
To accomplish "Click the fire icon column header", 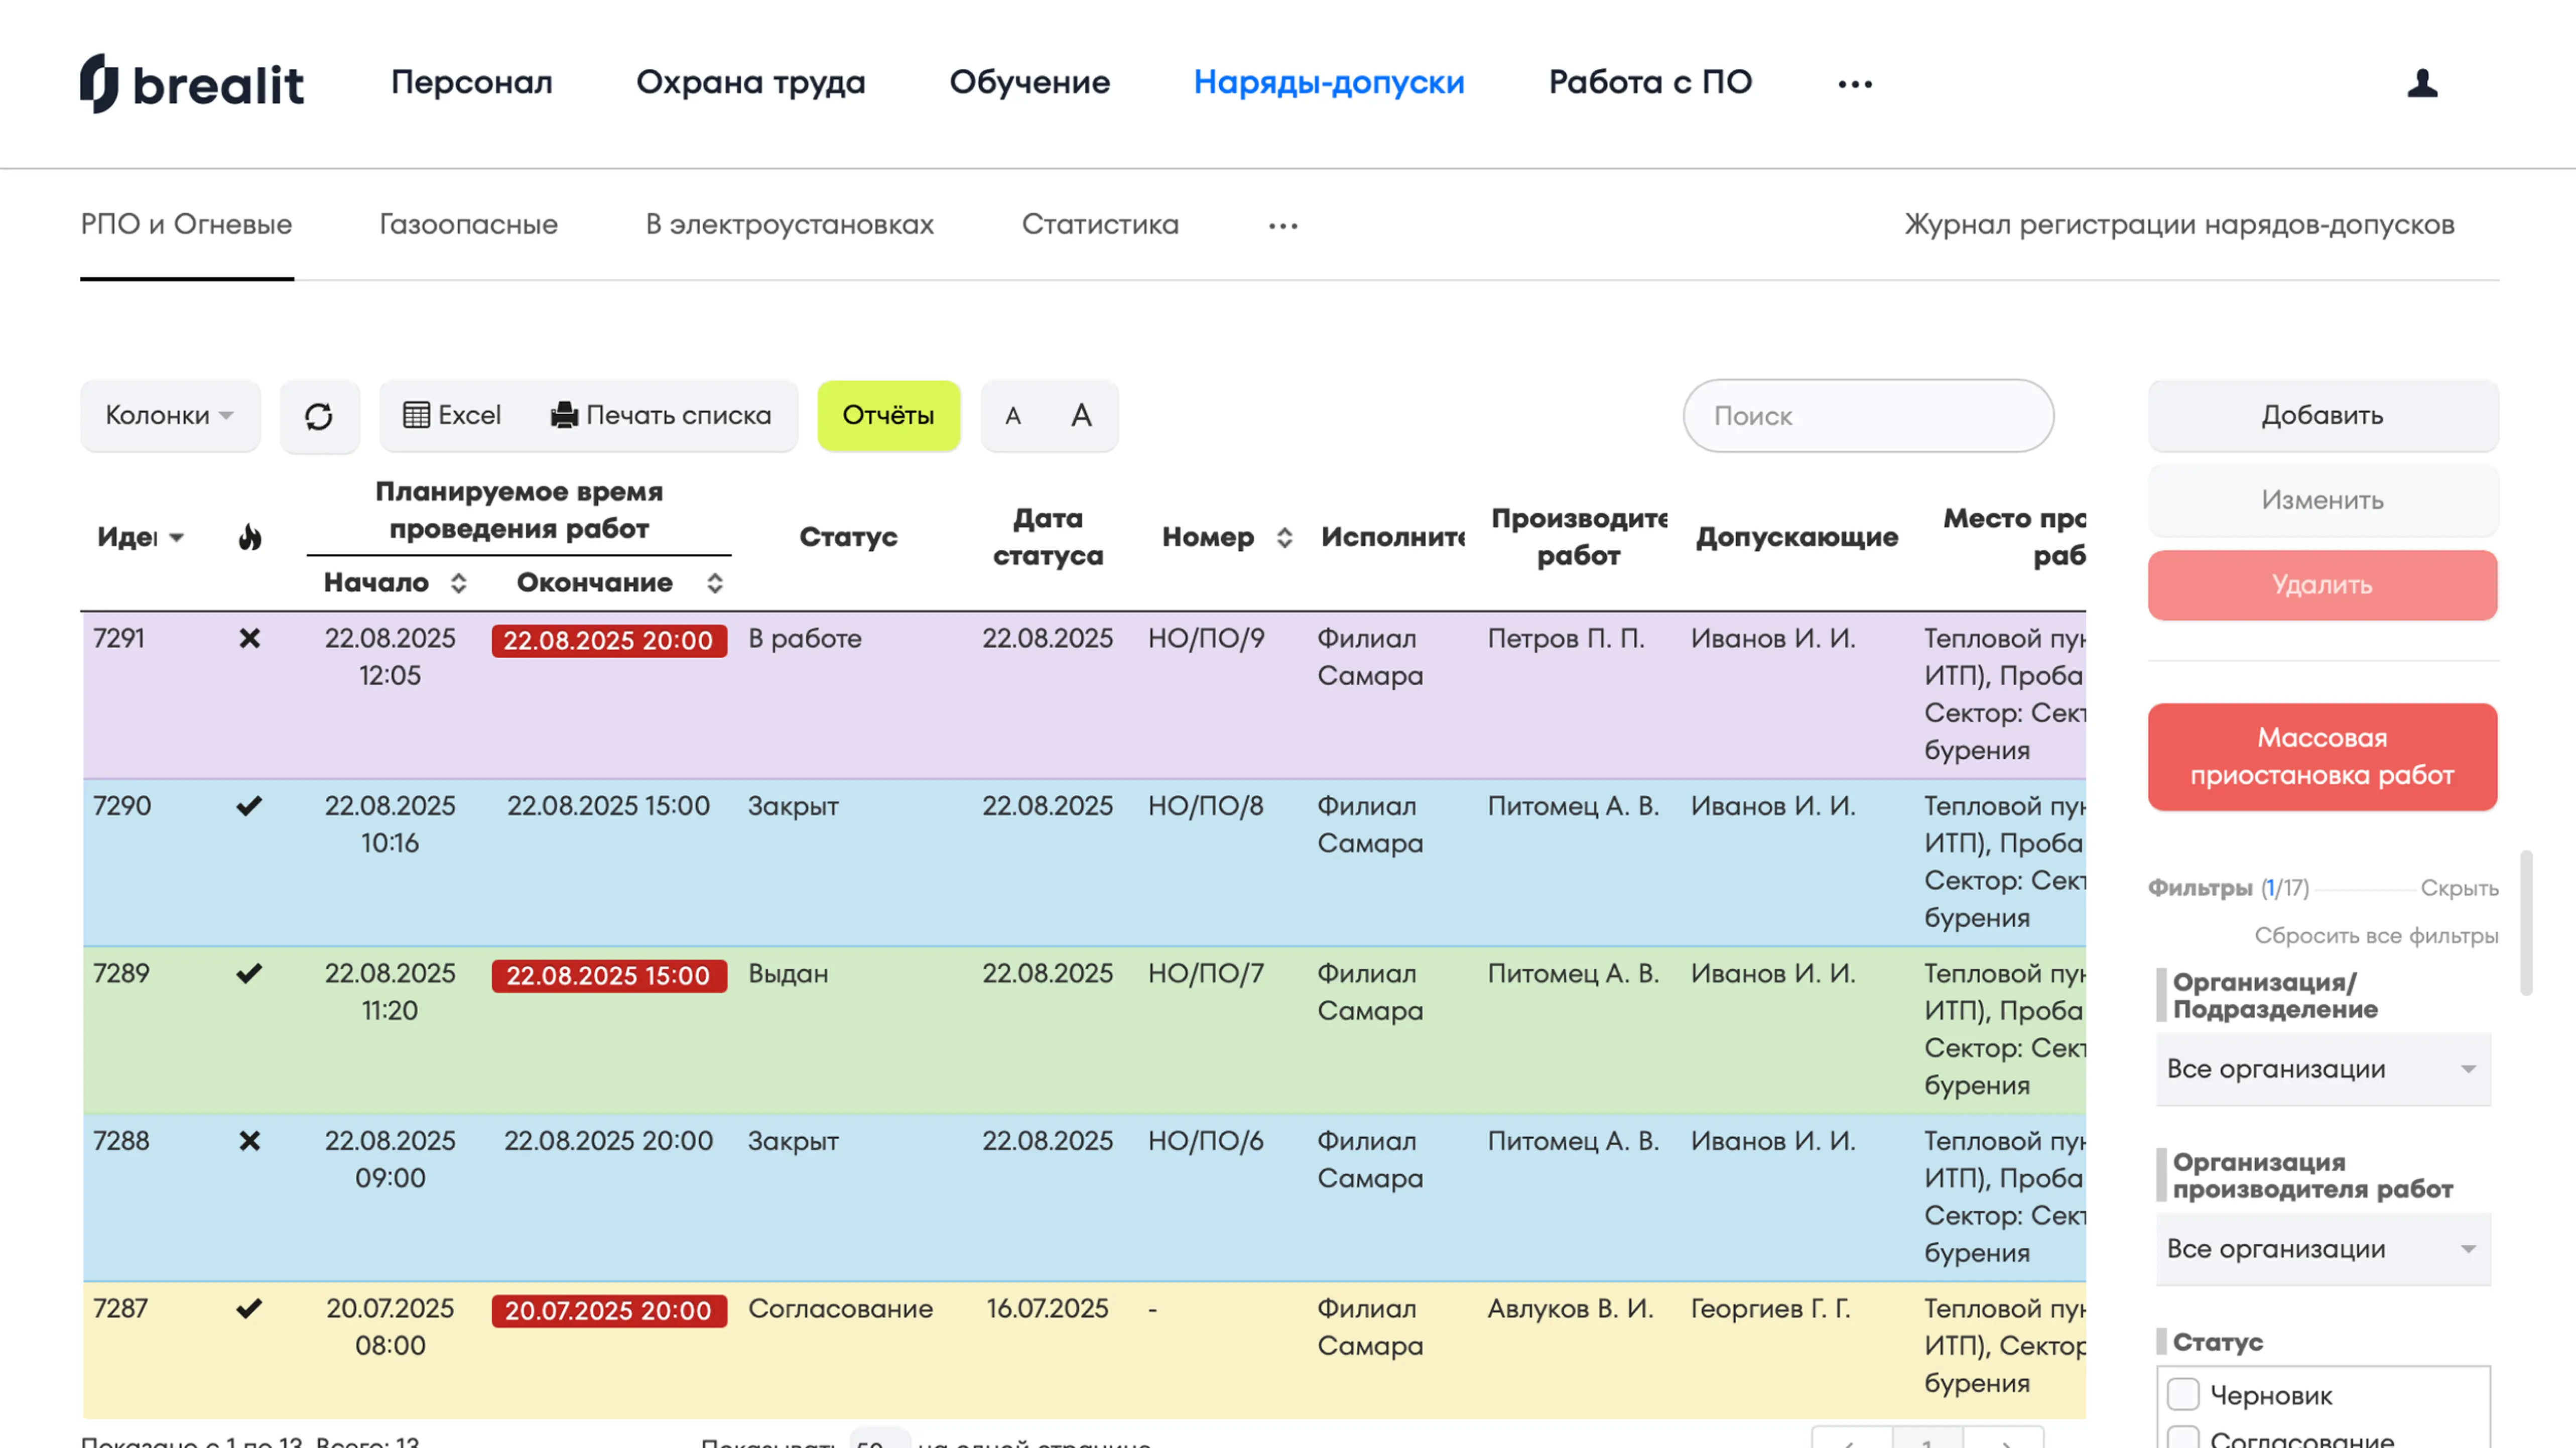I will tap(250, 538).
